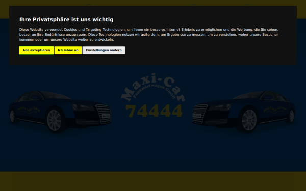This screenshot has height=191, width=306.
Task: Click the right taxi car image
Action: click(x=244, y=112)
